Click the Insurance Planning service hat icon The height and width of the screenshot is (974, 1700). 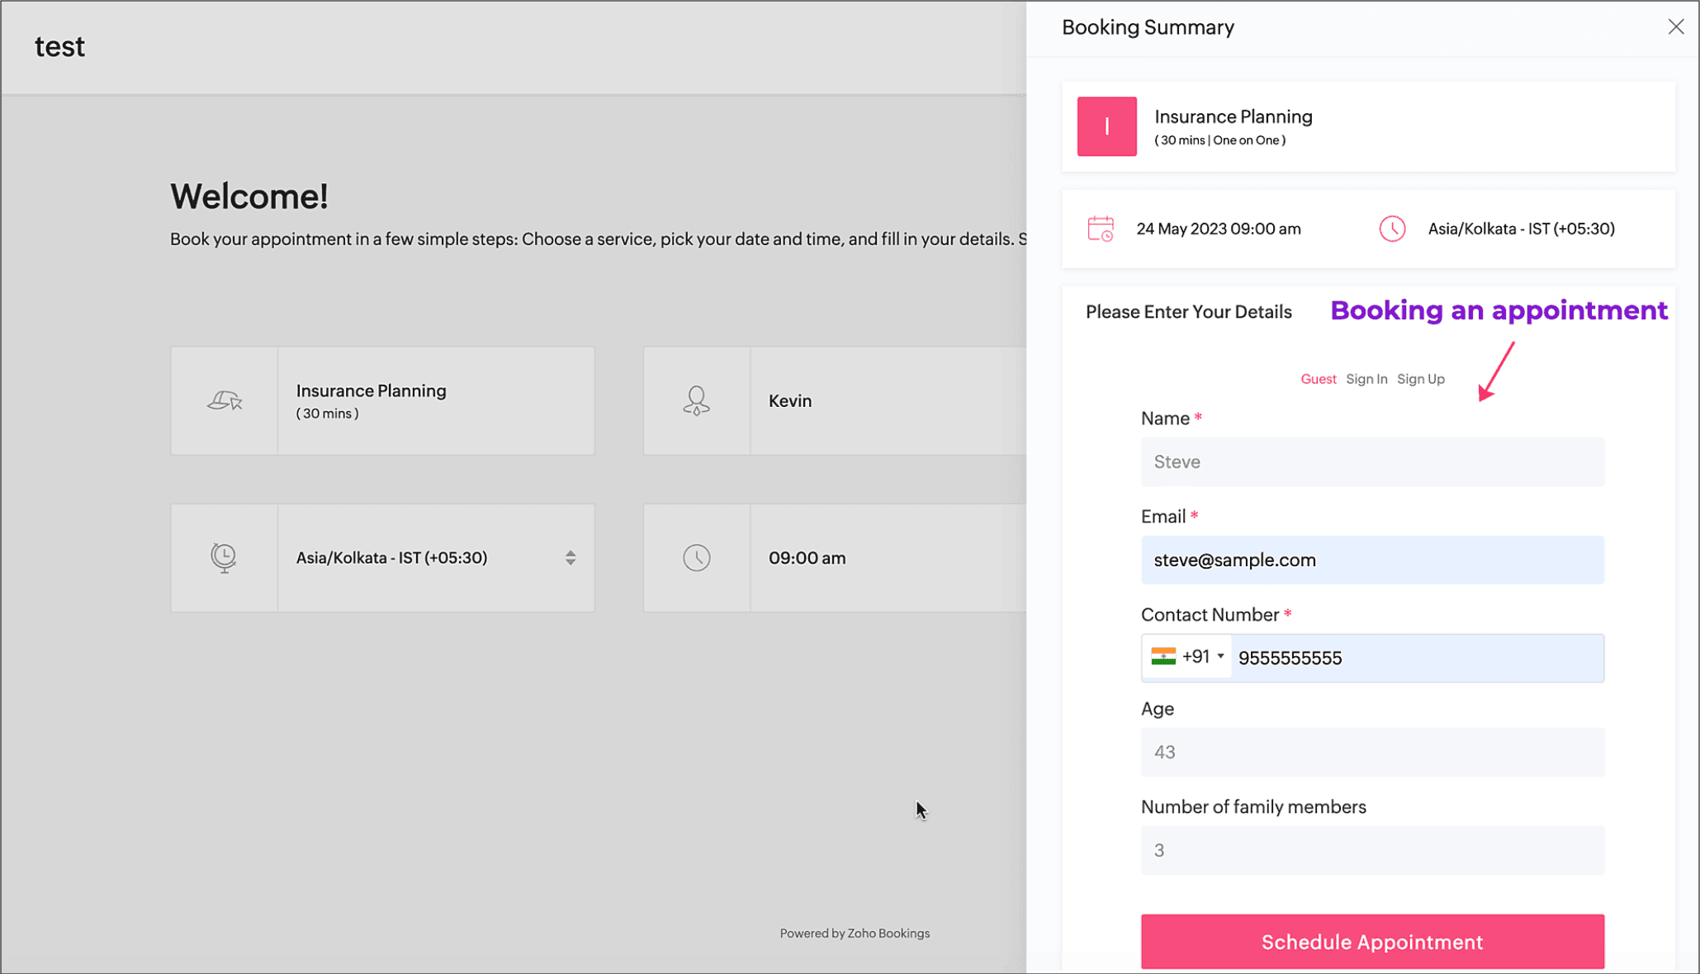pos(224,401)
